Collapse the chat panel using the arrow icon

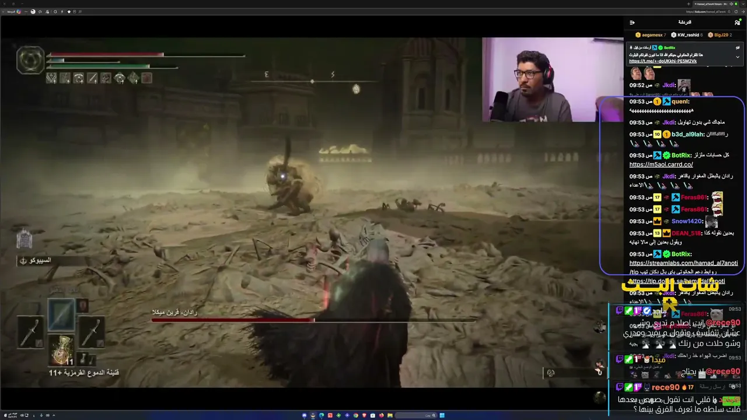point(632,22)
